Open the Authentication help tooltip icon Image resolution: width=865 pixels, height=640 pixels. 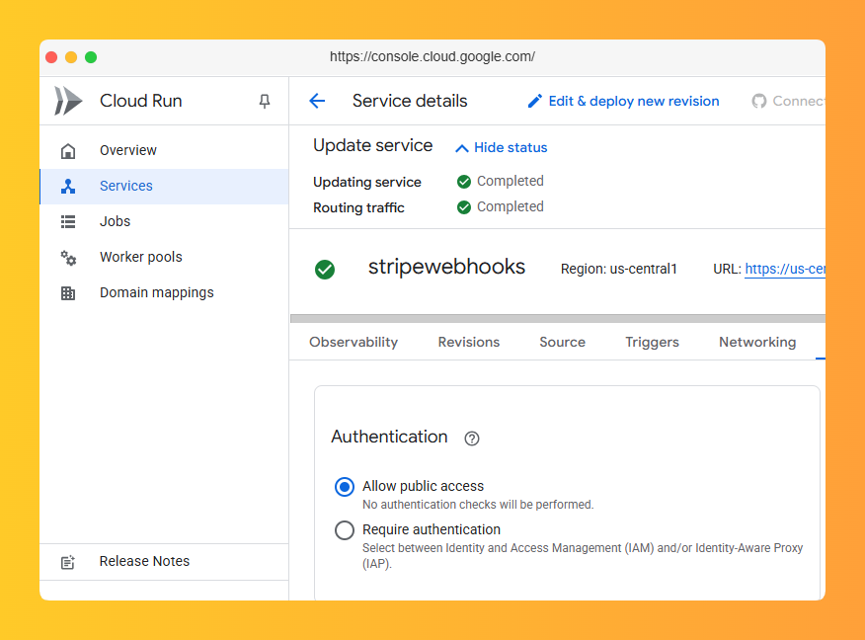[471, 439]
